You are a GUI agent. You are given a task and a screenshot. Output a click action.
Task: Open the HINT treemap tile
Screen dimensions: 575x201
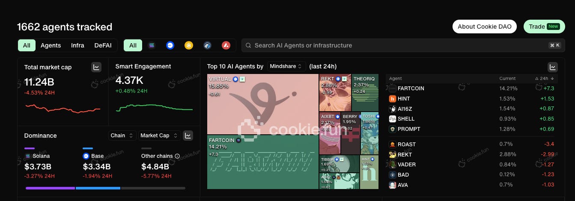point(369,172)
